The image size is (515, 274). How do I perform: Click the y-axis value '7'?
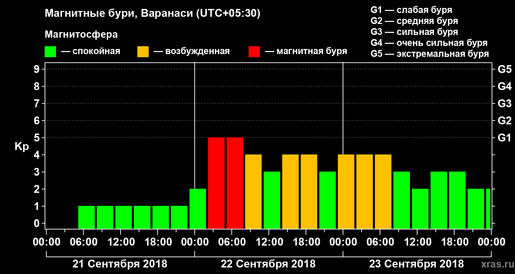tap(37, 103)
